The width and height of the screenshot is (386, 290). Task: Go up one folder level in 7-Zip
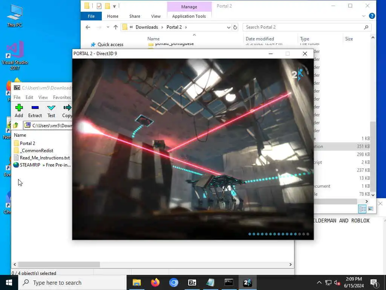point(16,125)
